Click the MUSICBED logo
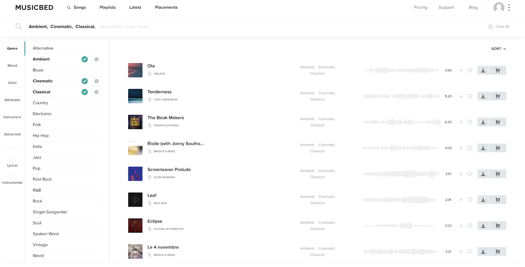Screen dimensions: 525x267 coord(34,8)
